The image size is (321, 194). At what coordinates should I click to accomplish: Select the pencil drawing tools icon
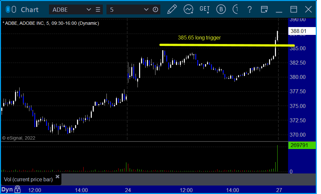click(x=172, y=9)
